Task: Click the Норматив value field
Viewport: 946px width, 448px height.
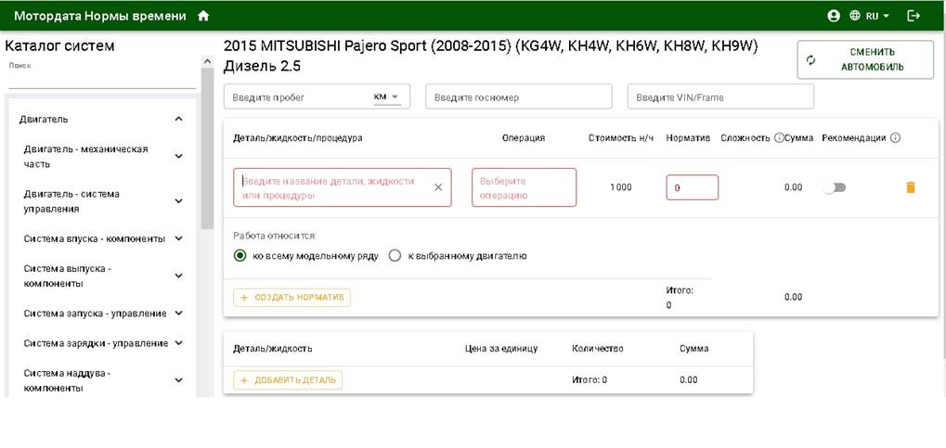Action: click(x=692, y=187)
